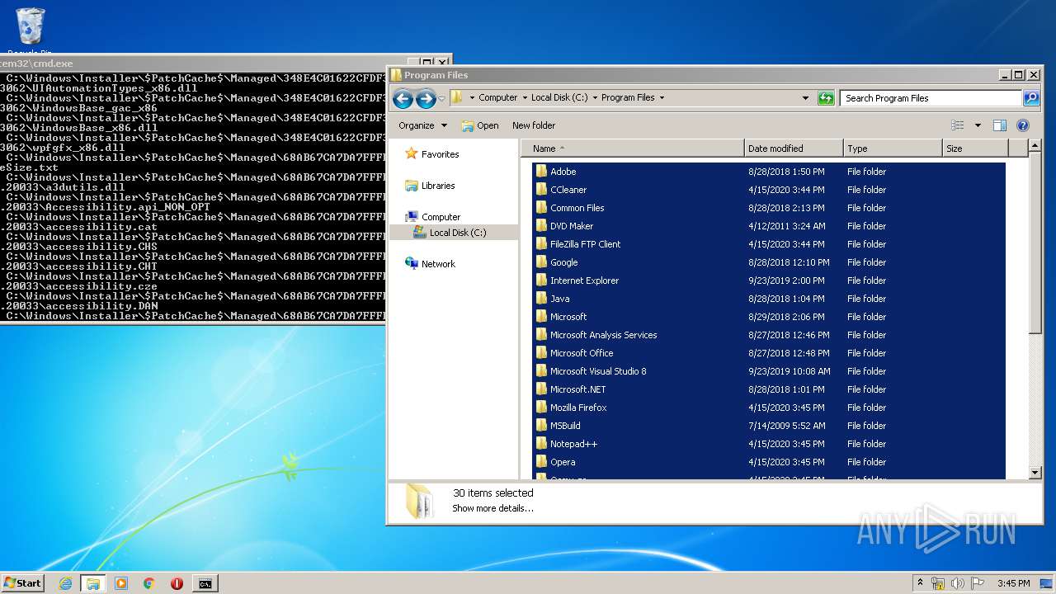
Task: Change the view with the views icon
Action: point(957,125)
